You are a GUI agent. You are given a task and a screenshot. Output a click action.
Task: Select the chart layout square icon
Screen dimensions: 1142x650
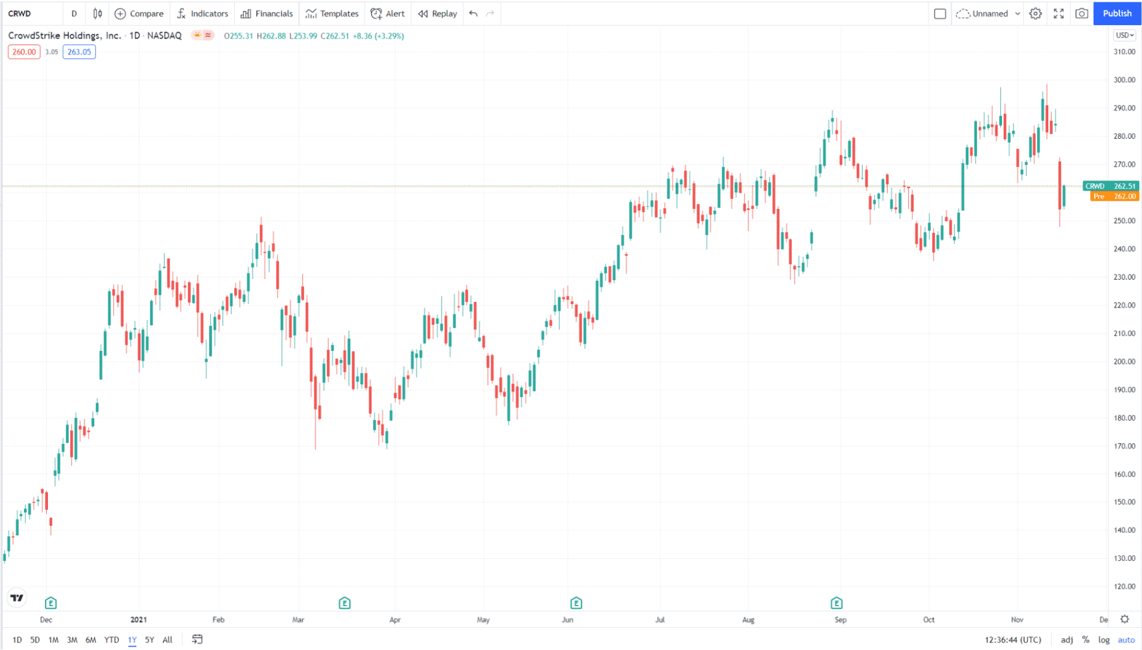[x=940, y=14]
